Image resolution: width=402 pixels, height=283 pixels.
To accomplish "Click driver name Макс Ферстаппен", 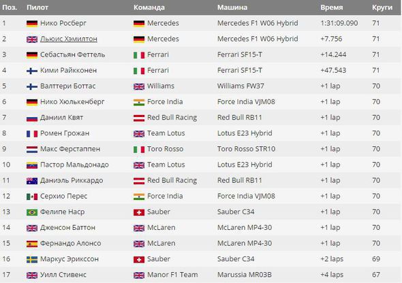I will point(70,149).
